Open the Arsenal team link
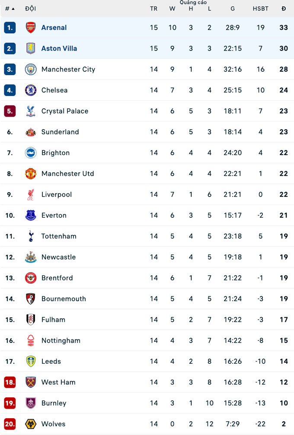Image resolution: width=294 pixels, height=435 pixels. tap(54, 28)
